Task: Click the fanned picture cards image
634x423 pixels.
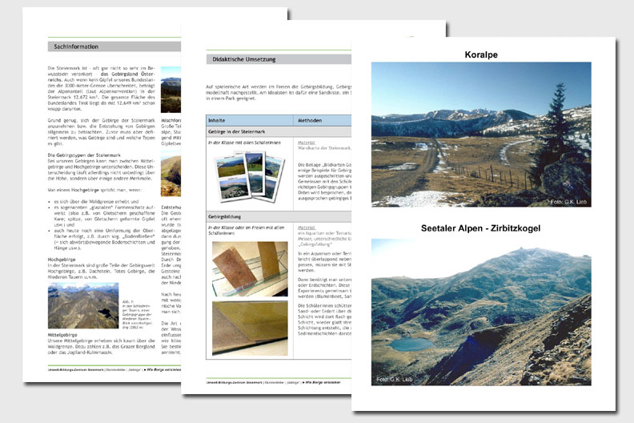Action: (x=250, y=176)
